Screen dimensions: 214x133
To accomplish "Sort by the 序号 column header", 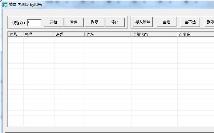I will click(x=15, y=34).
